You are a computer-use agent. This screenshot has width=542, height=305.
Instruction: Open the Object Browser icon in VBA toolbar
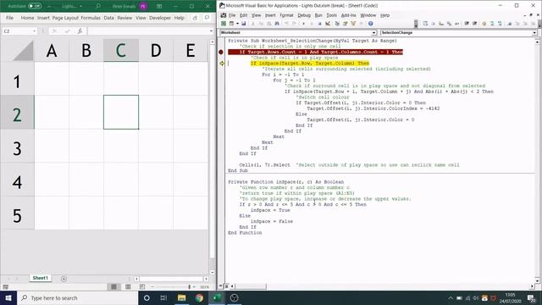coord(353,24)
